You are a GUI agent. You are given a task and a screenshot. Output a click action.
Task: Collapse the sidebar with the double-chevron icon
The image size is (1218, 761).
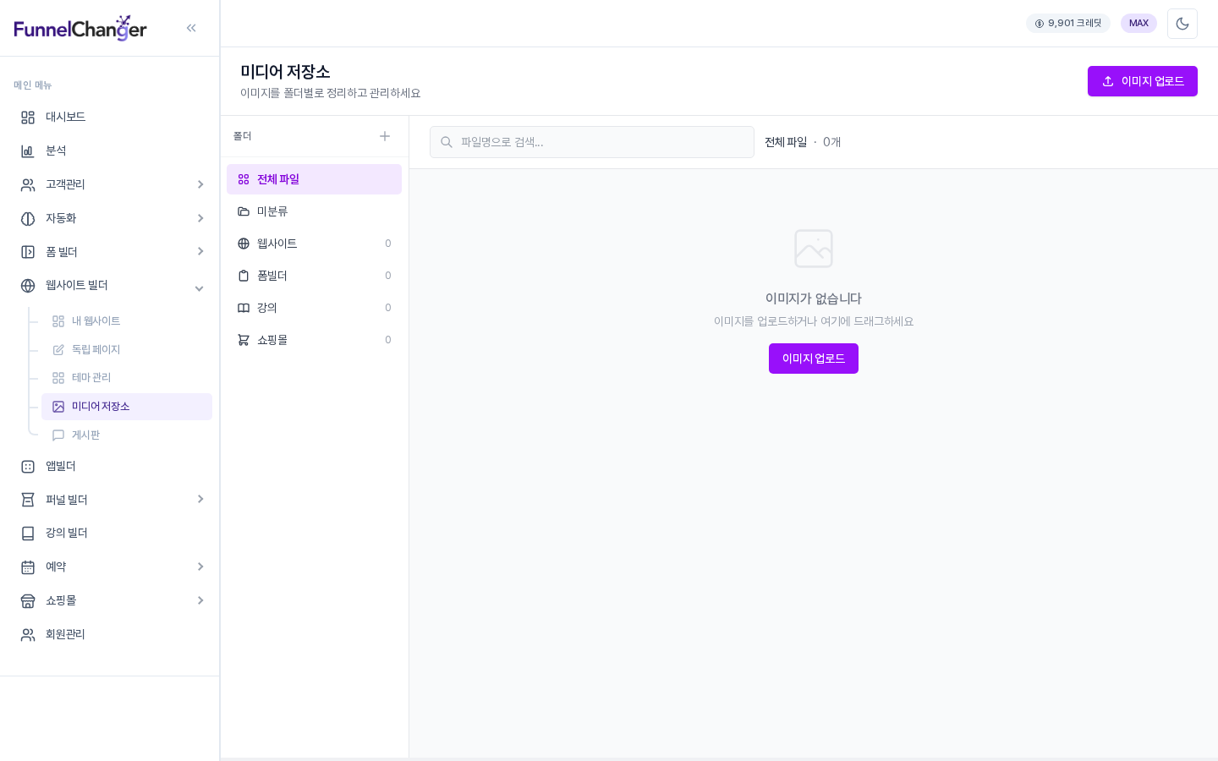(x=191, y=28)
